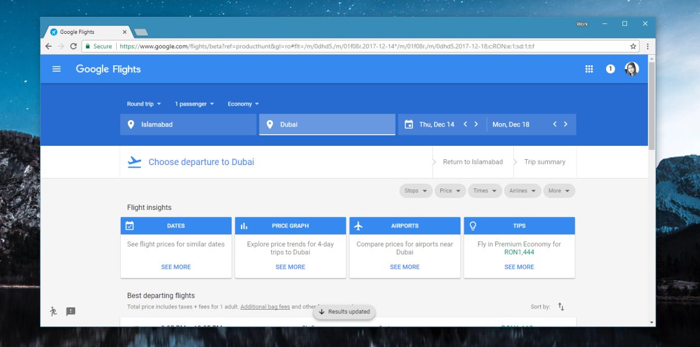Open the Google apps grid
The image size is (700, 347).
click(589, 69)
